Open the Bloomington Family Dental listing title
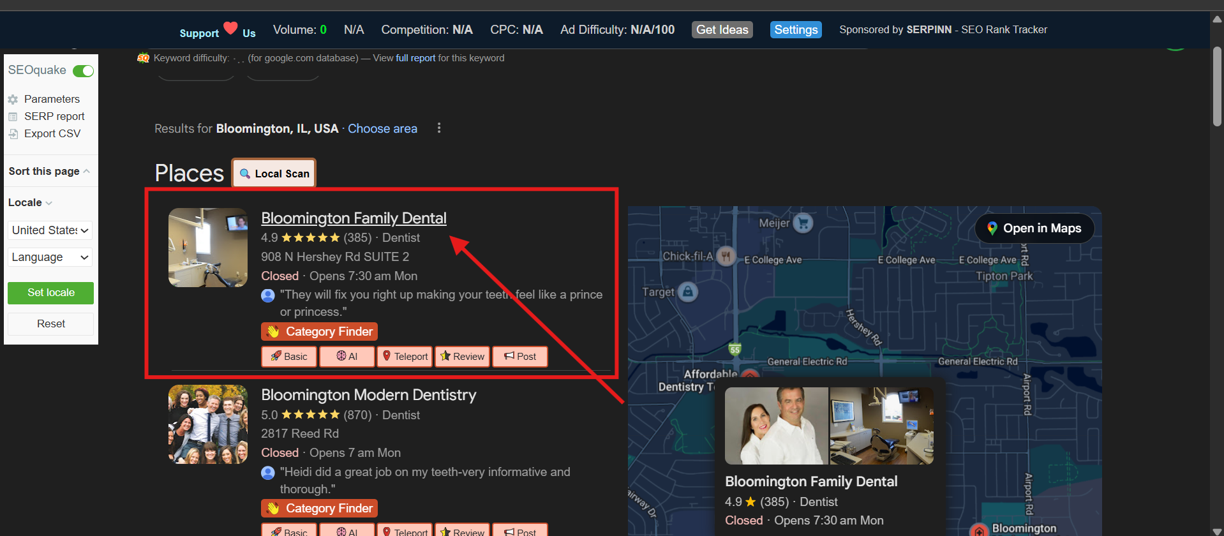Viewport: 1224px width, 536px height. click(x=354, y=218)
